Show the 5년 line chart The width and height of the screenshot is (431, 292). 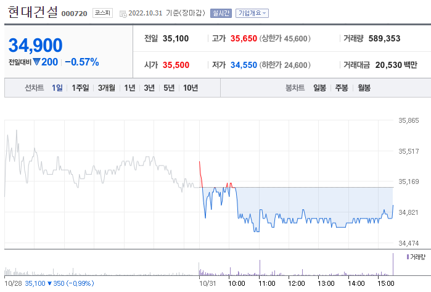point(169,88)
